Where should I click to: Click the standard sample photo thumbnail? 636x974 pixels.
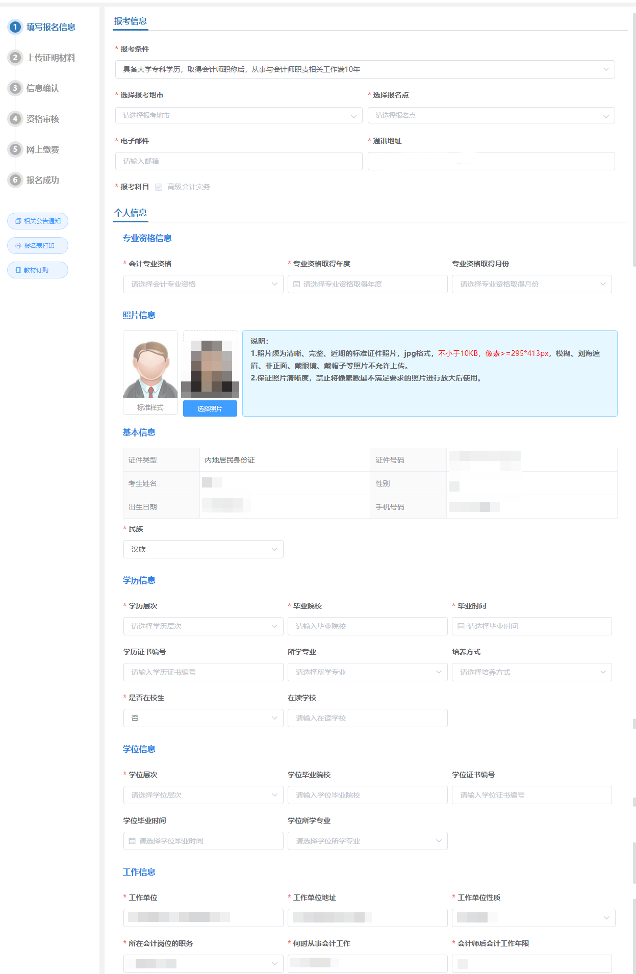[x=150, y=365]
